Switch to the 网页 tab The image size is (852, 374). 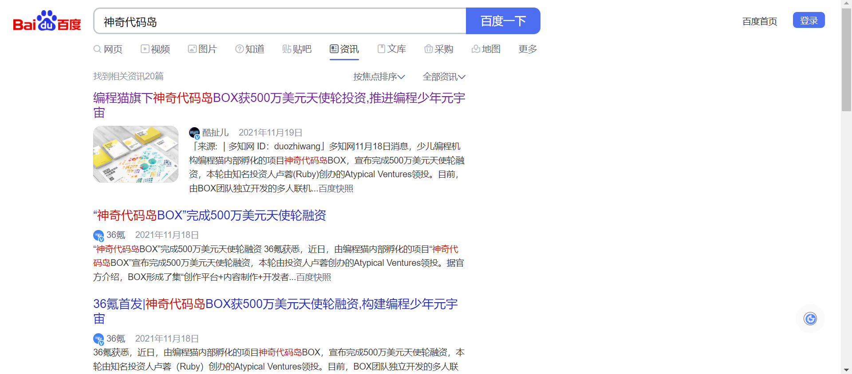coord(108,49)
